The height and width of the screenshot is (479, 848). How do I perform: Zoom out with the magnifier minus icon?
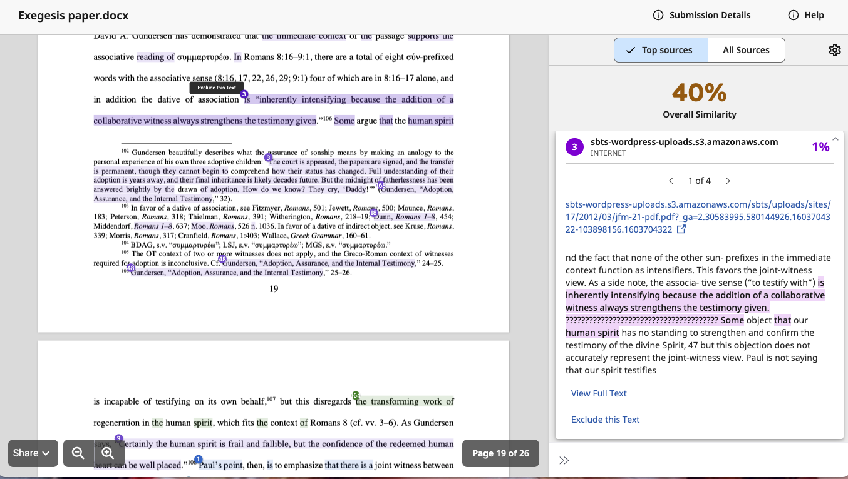(x=78, y=453)
